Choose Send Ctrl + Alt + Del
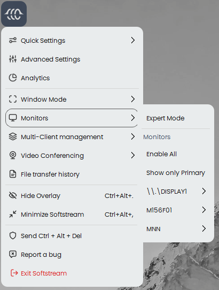 (x=72, y=236)
